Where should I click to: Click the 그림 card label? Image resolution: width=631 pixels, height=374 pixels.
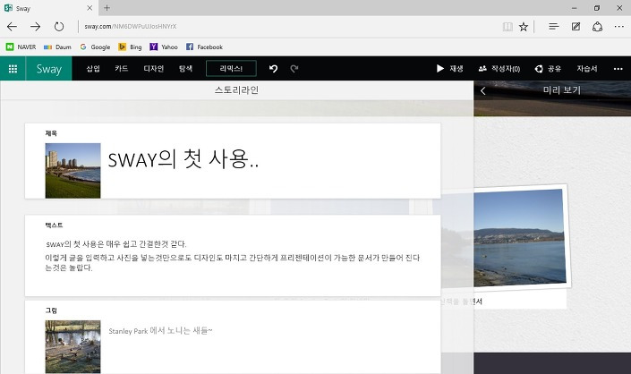[51, 310]
